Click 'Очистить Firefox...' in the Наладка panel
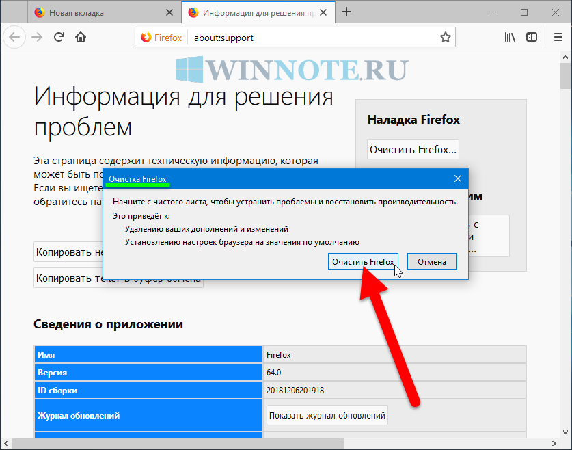 [413, 149]
